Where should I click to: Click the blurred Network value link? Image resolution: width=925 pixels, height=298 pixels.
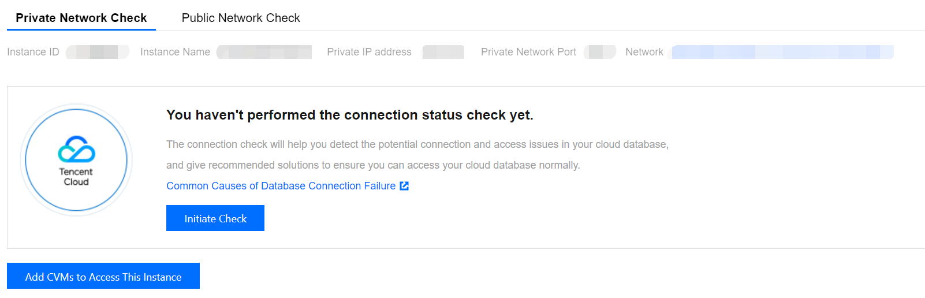(x=782, y=52)
